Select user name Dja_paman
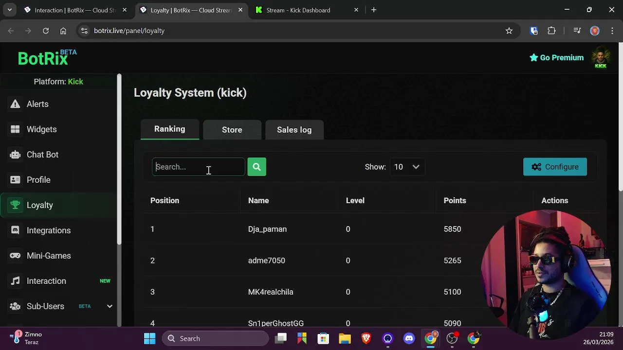Screen dimensions: 623x350 [x=267, y=229]
